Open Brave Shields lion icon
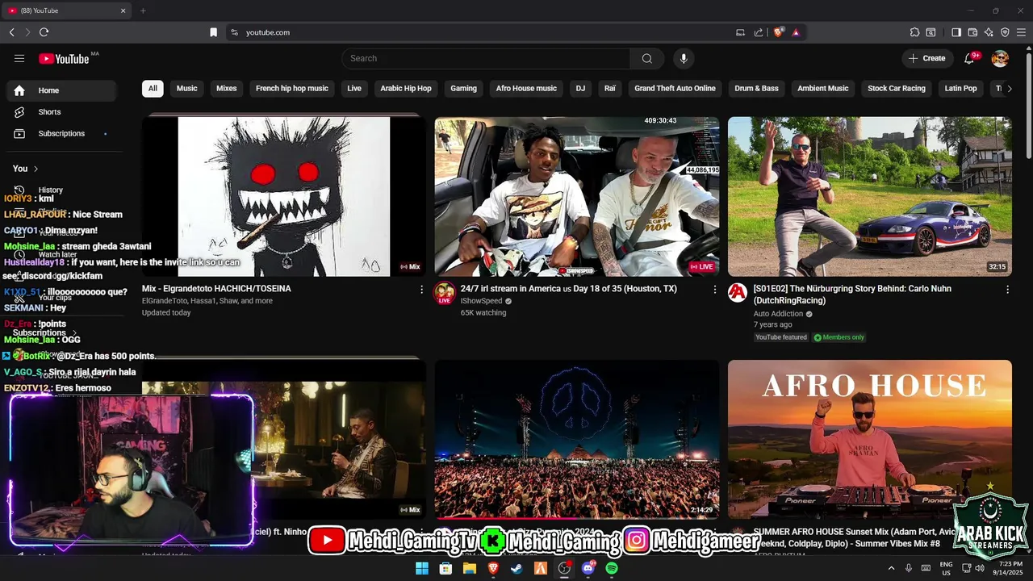 coord(778,32)
